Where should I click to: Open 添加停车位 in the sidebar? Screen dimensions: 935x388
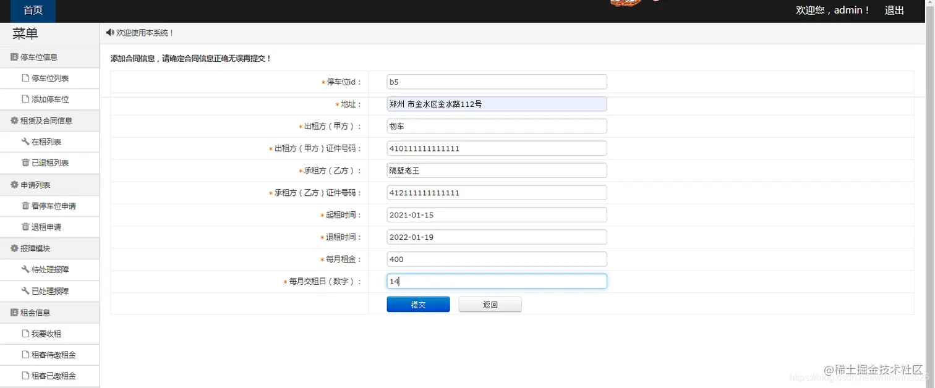pyautogui.click(x=49, y=99)
